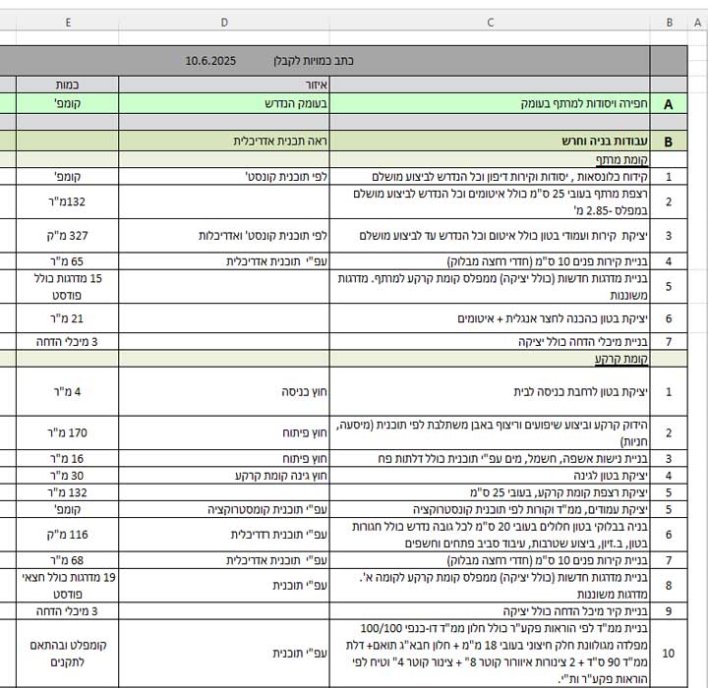Select column A header
This screenshot has width=708, height=688.
pyautogui.click(x=696, y=23)
